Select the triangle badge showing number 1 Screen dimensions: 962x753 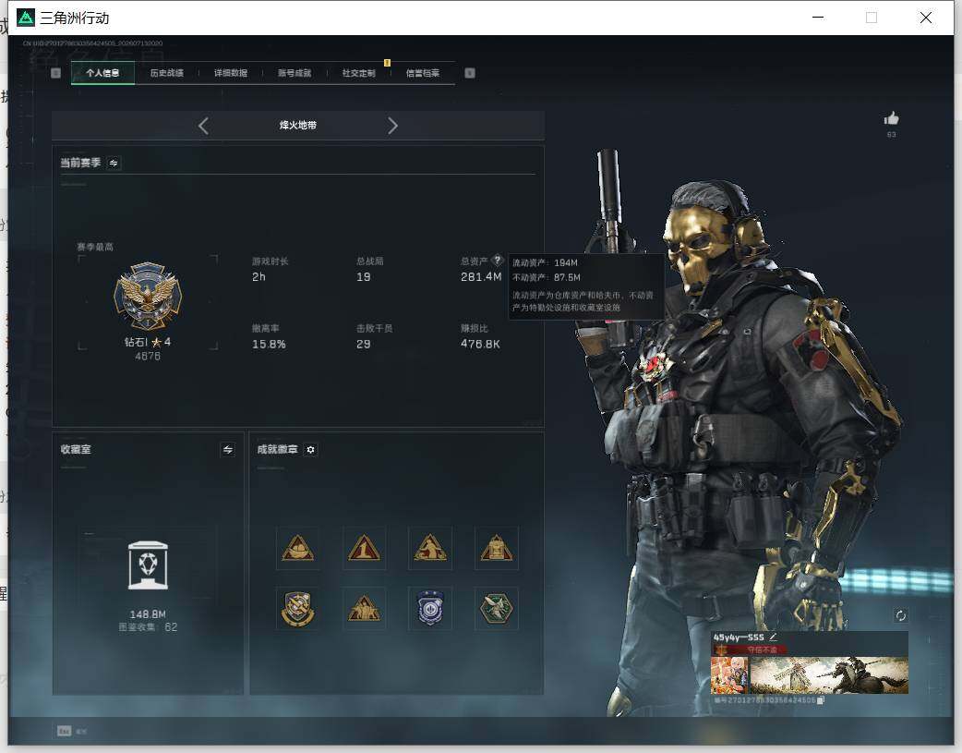365,548
